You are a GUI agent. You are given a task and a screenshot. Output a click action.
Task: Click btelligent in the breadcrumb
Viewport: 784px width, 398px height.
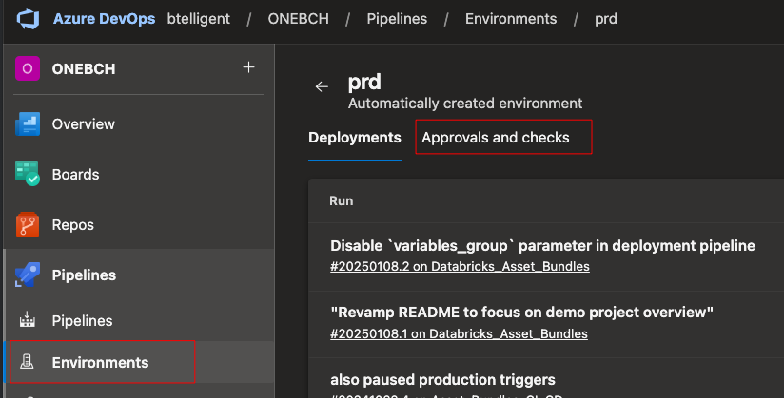(199, 19)
